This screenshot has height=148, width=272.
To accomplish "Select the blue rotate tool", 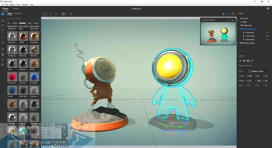I will click(x=3, y=31).
